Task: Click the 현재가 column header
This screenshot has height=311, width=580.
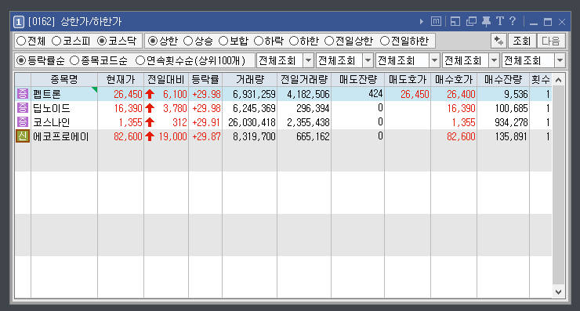Action: [121, 79]
